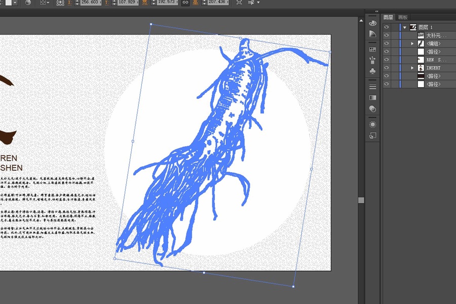Hide 图层 1 layer visibility eye
This screenshot has width=456, height=304.
386,27
